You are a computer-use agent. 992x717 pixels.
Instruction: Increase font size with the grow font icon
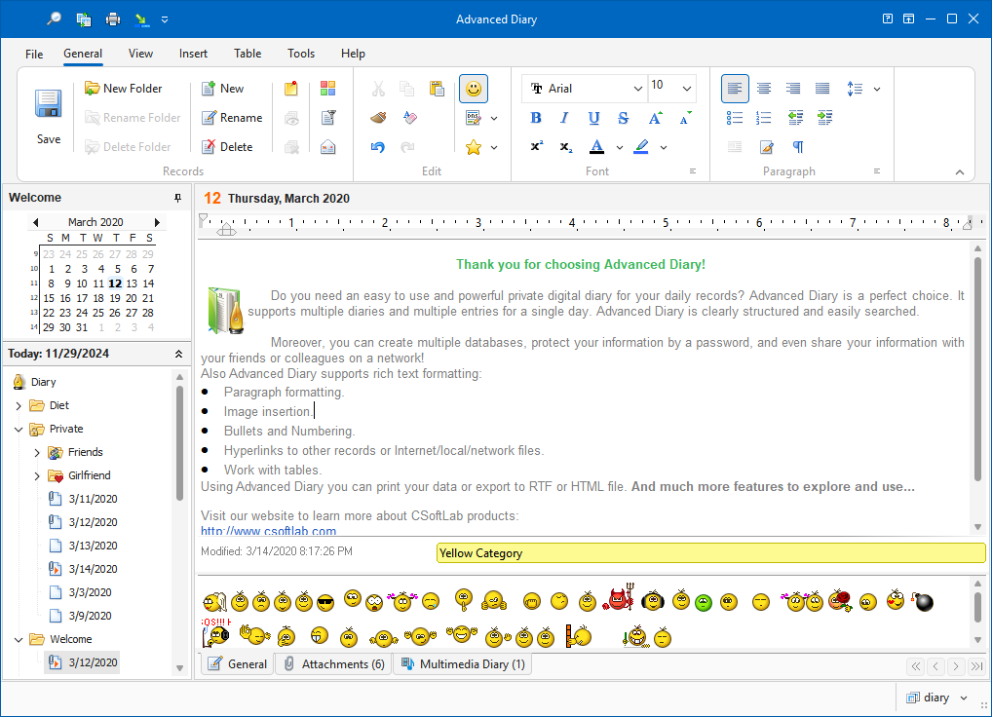tap(655, 118)
